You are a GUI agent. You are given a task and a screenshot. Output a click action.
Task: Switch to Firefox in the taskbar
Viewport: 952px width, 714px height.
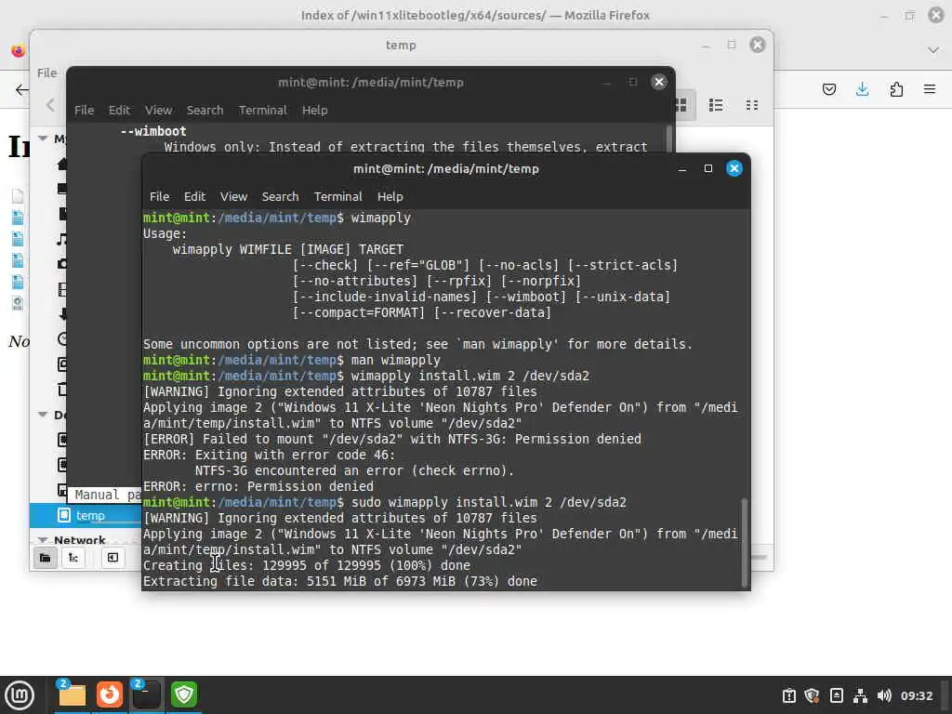(110, 694)
